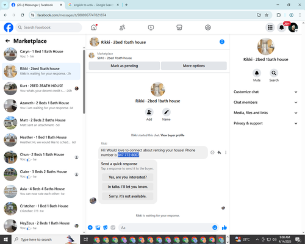The image size is (305, 244).
Task: Click Mark as pending button
Action: pos(124,66)
